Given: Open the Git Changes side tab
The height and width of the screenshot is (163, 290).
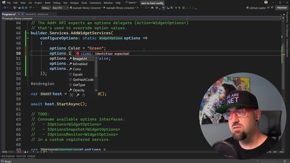Looking at the screenshot, I should click(287, 31).
